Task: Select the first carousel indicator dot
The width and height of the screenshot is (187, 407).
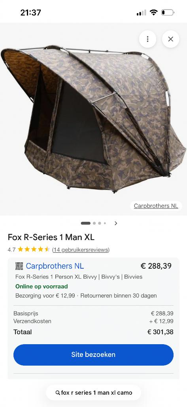Action: [85, 223]
